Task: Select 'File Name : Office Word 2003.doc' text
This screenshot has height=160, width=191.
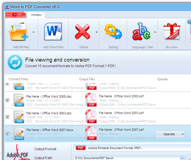Action: [x=49, y=113]
